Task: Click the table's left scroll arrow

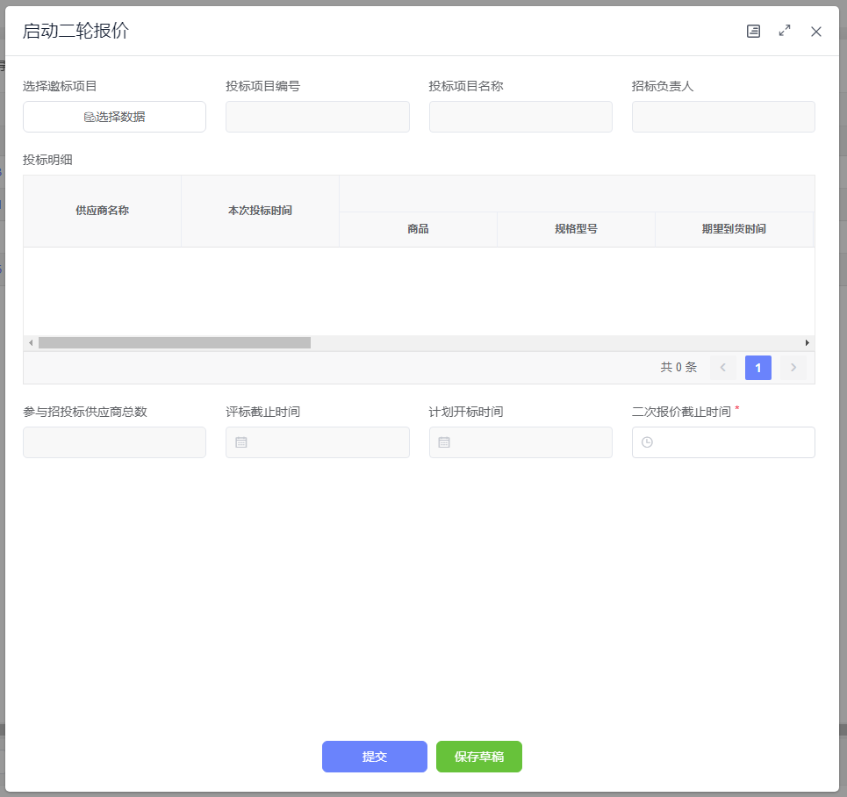Action: [31, 343]
